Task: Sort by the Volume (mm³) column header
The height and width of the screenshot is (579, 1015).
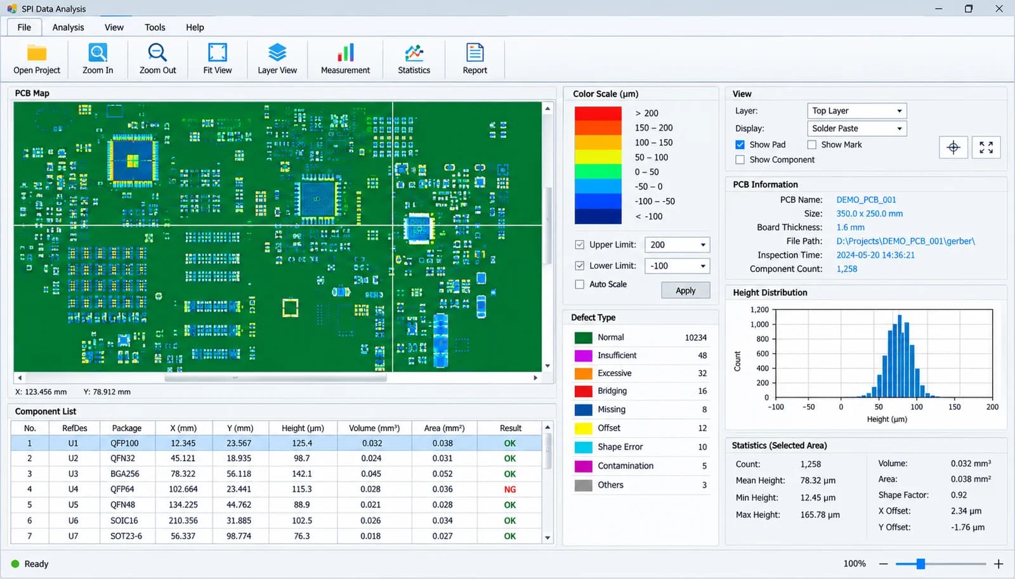Action: click(374, 428)
